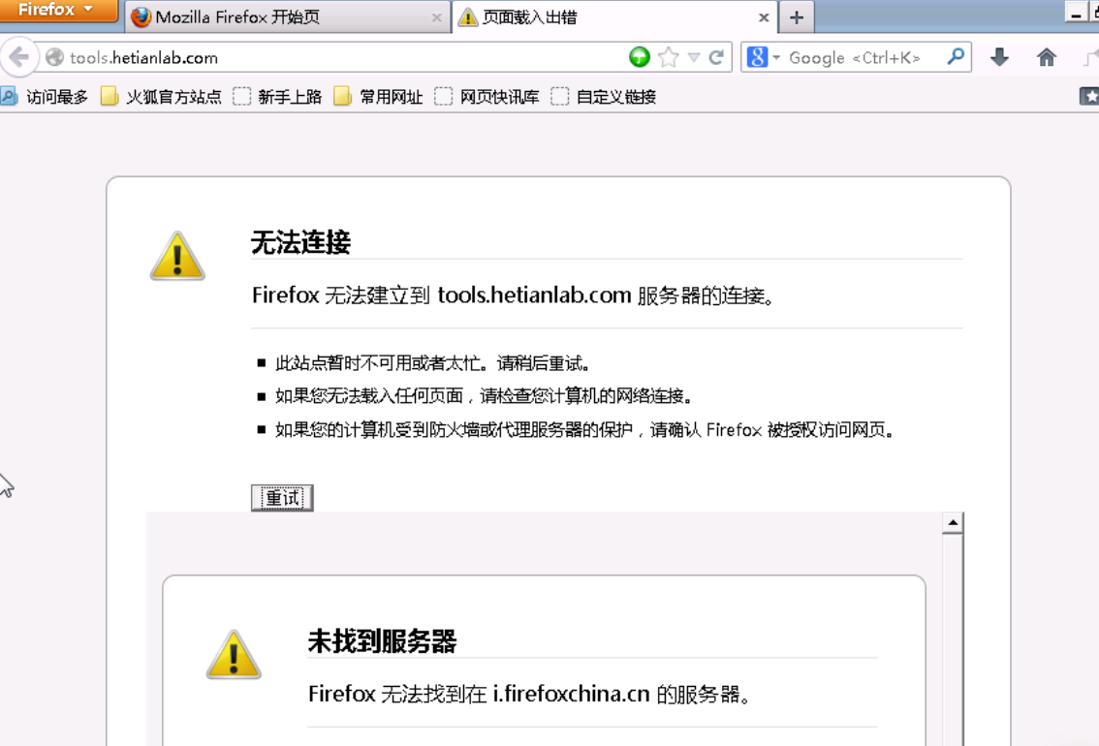1099x746 pixels.
Task: Click text 此站点暂时不可用或者太忙。请稍后重试。
Action: (x=433, y=363)
